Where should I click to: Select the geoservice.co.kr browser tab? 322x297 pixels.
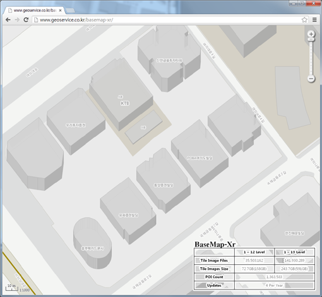tap(34, 10)
